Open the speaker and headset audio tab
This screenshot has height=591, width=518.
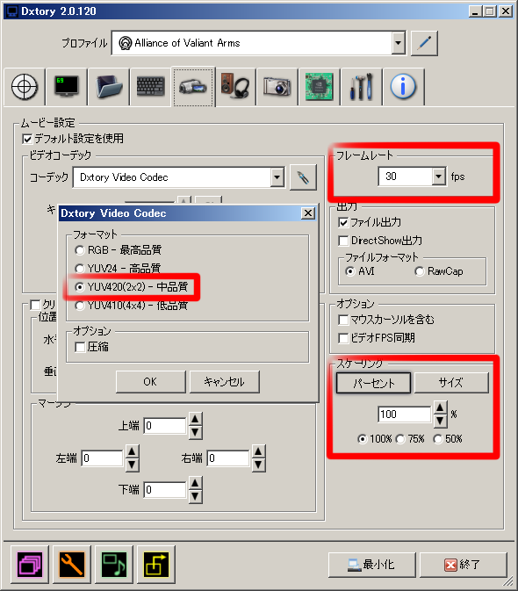click(x=235, y=87)
